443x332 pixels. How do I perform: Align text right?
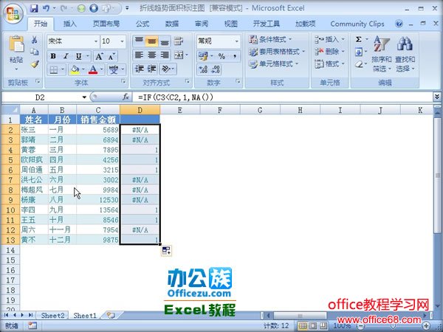pyautogui.click(x=165, y=55)
